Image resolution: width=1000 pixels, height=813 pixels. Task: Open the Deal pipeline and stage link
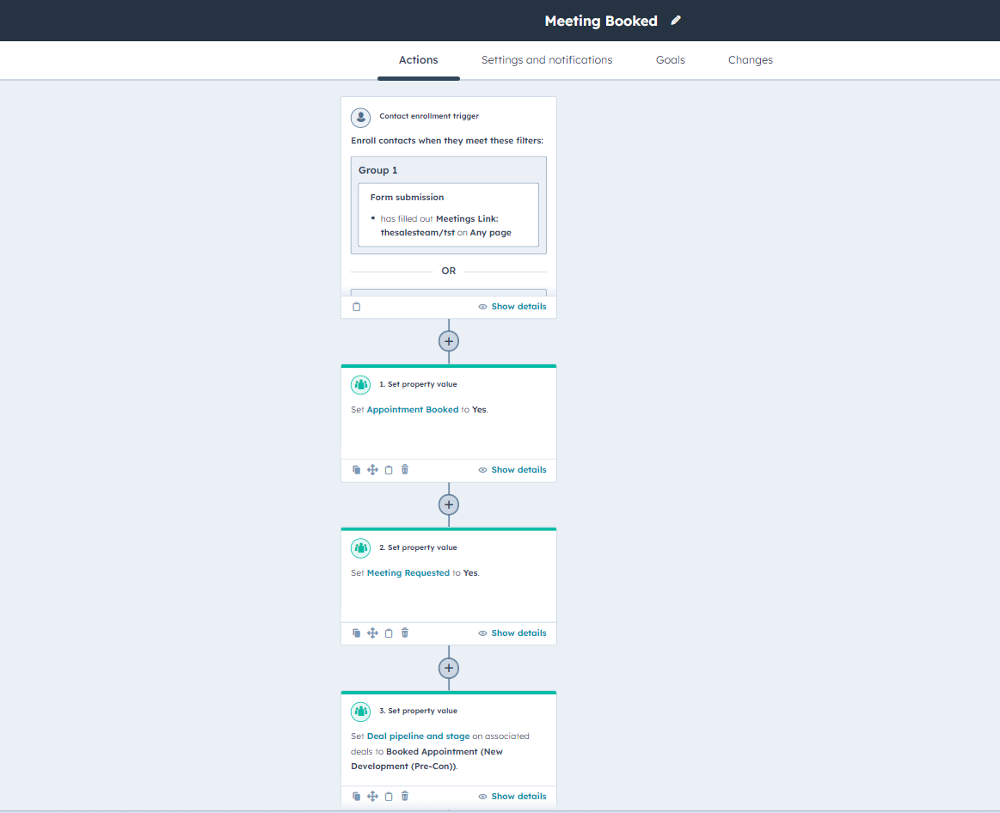418,737
